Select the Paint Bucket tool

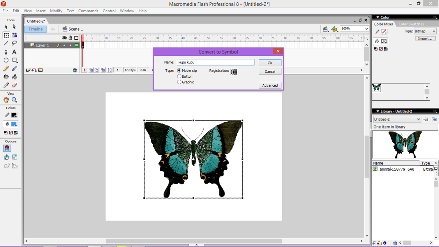tap(14, 77)
